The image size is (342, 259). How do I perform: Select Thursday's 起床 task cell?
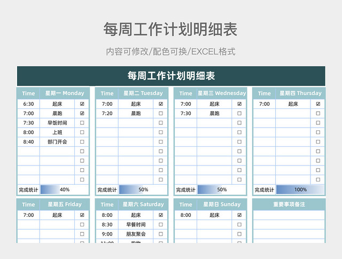point(293,104)
